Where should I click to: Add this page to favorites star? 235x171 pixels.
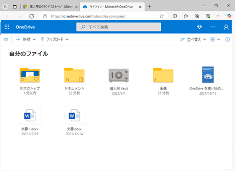pos(162,16)
